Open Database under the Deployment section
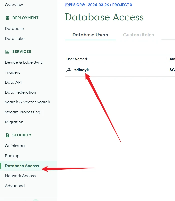Screen dimensions: 175x201 14,29
